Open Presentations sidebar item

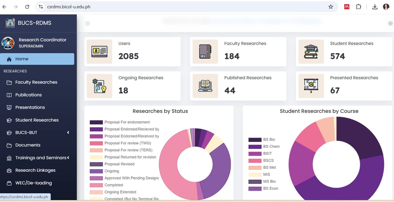(x=38, y=107)
